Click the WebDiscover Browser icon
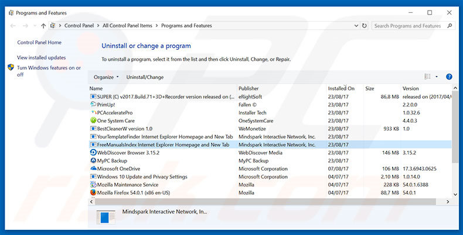 pos(93,153)
